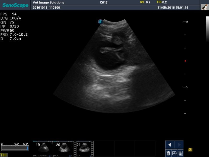Click the cine frame slider bar
Image resolution: width=209 pixels, height=157 pixels.
pos(15,148)
